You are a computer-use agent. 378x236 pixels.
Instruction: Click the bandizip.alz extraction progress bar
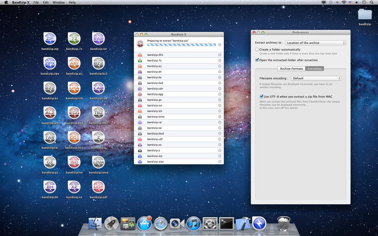coord(181,45)
